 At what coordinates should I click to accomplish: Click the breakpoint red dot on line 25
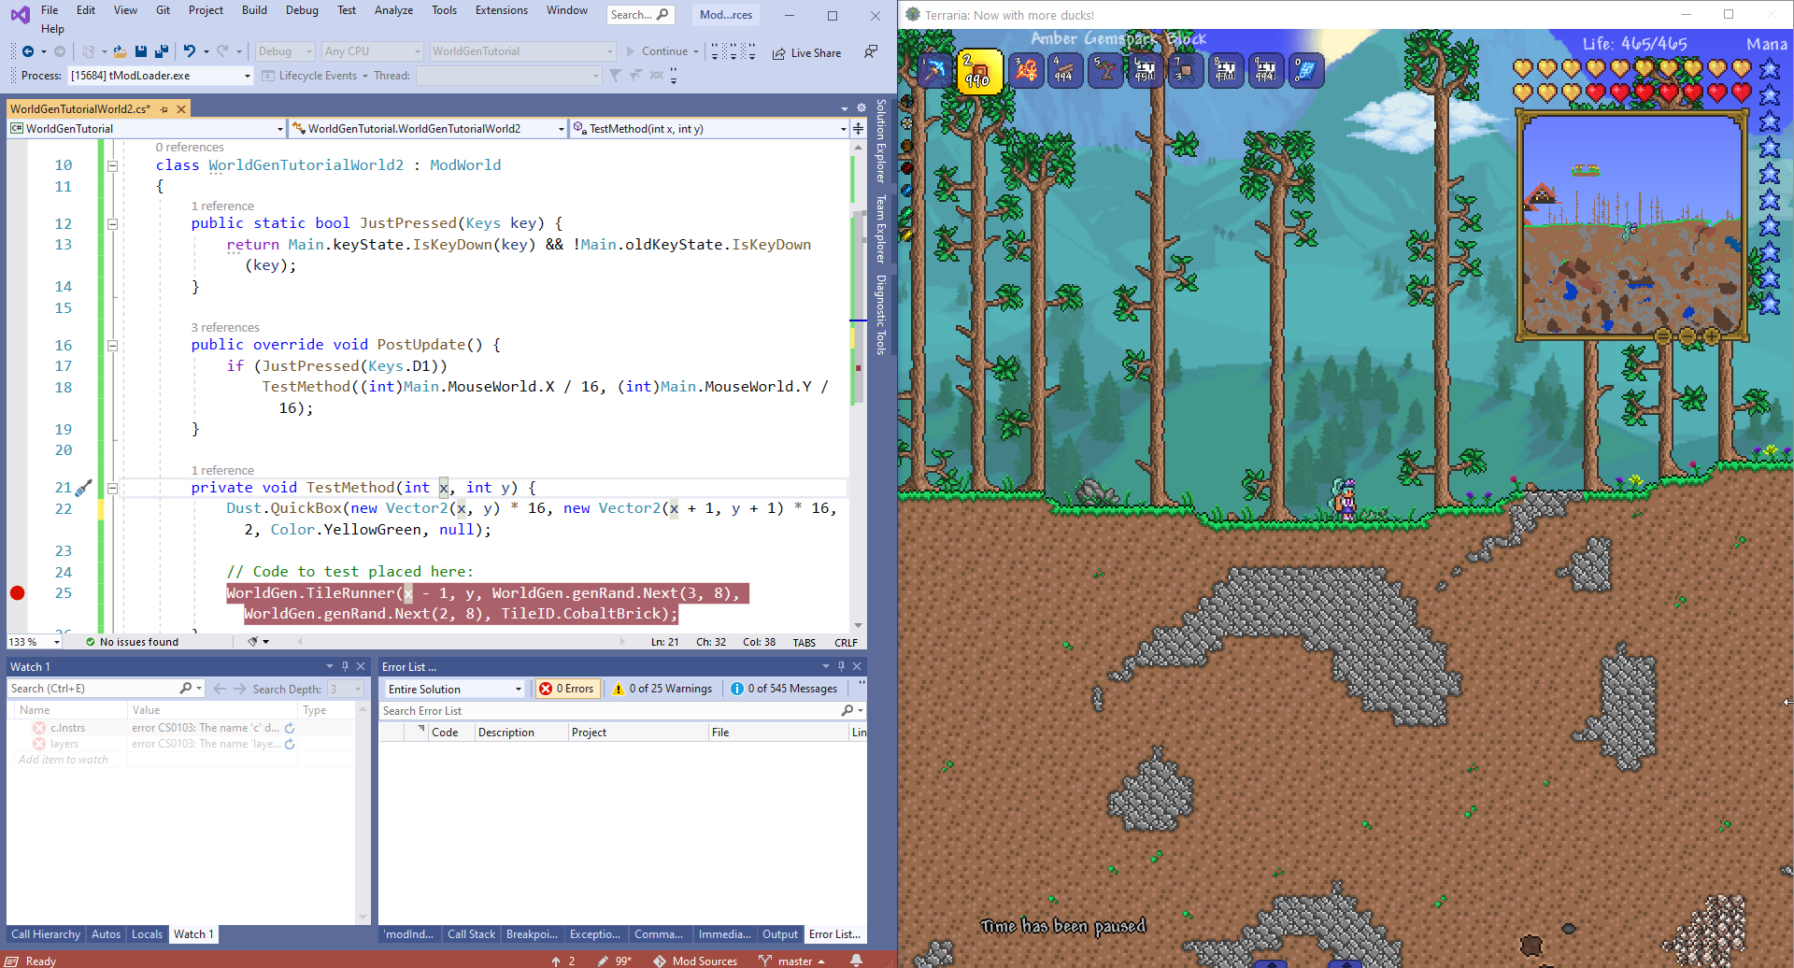coord(17,592)
